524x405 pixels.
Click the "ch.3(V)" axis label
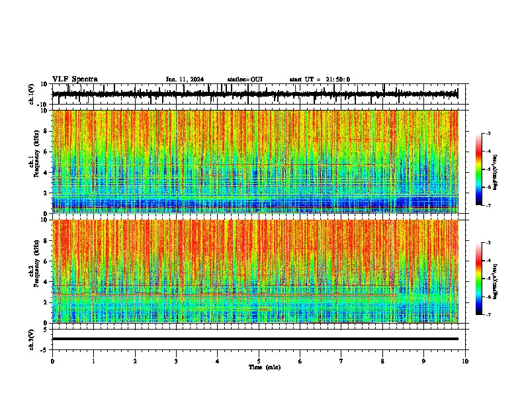click(x=32, y=339)
